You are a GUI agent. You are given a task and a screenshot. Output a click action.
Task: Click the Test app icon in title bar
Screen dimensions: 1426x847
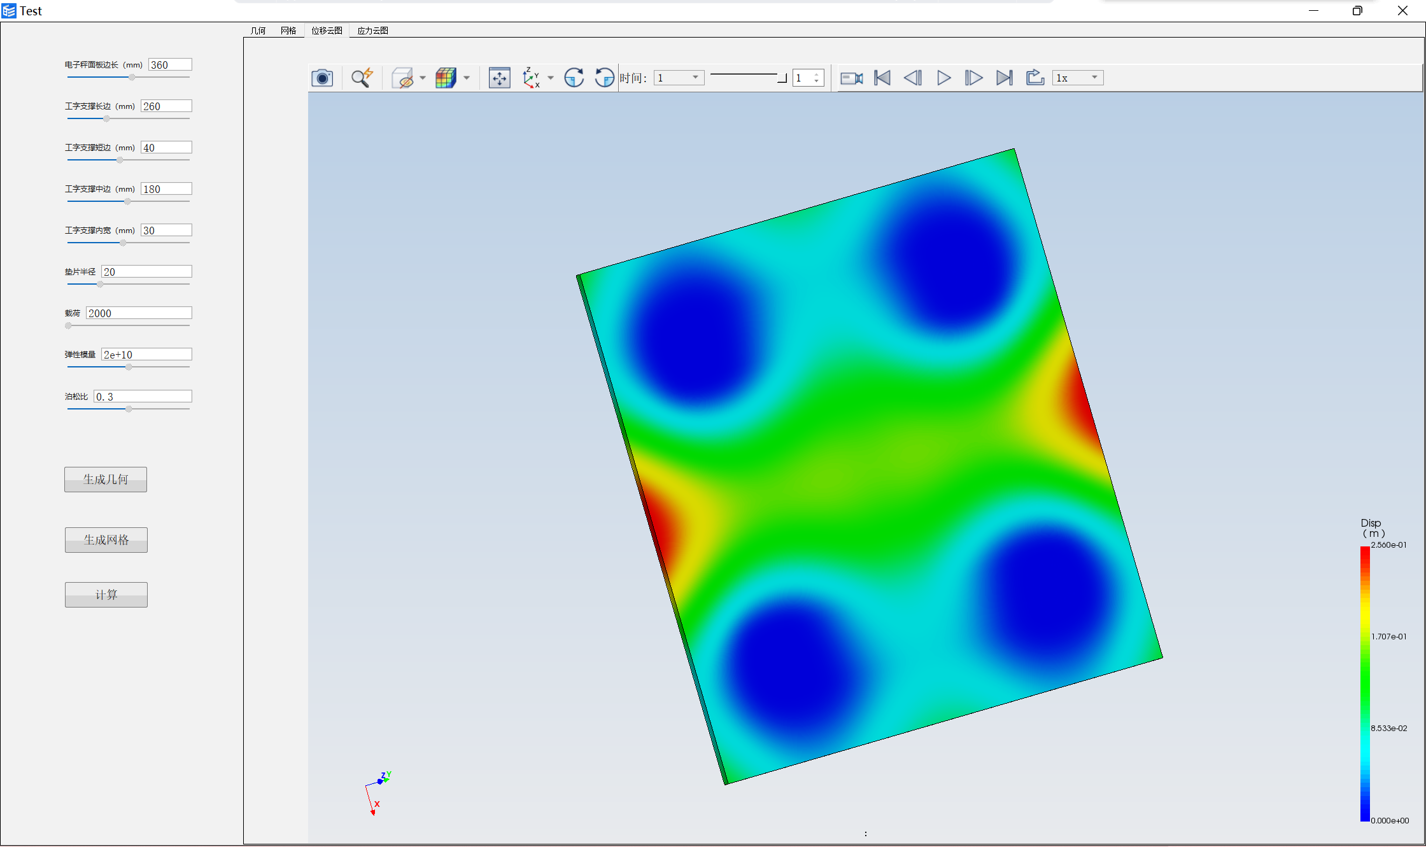point(9,11)
